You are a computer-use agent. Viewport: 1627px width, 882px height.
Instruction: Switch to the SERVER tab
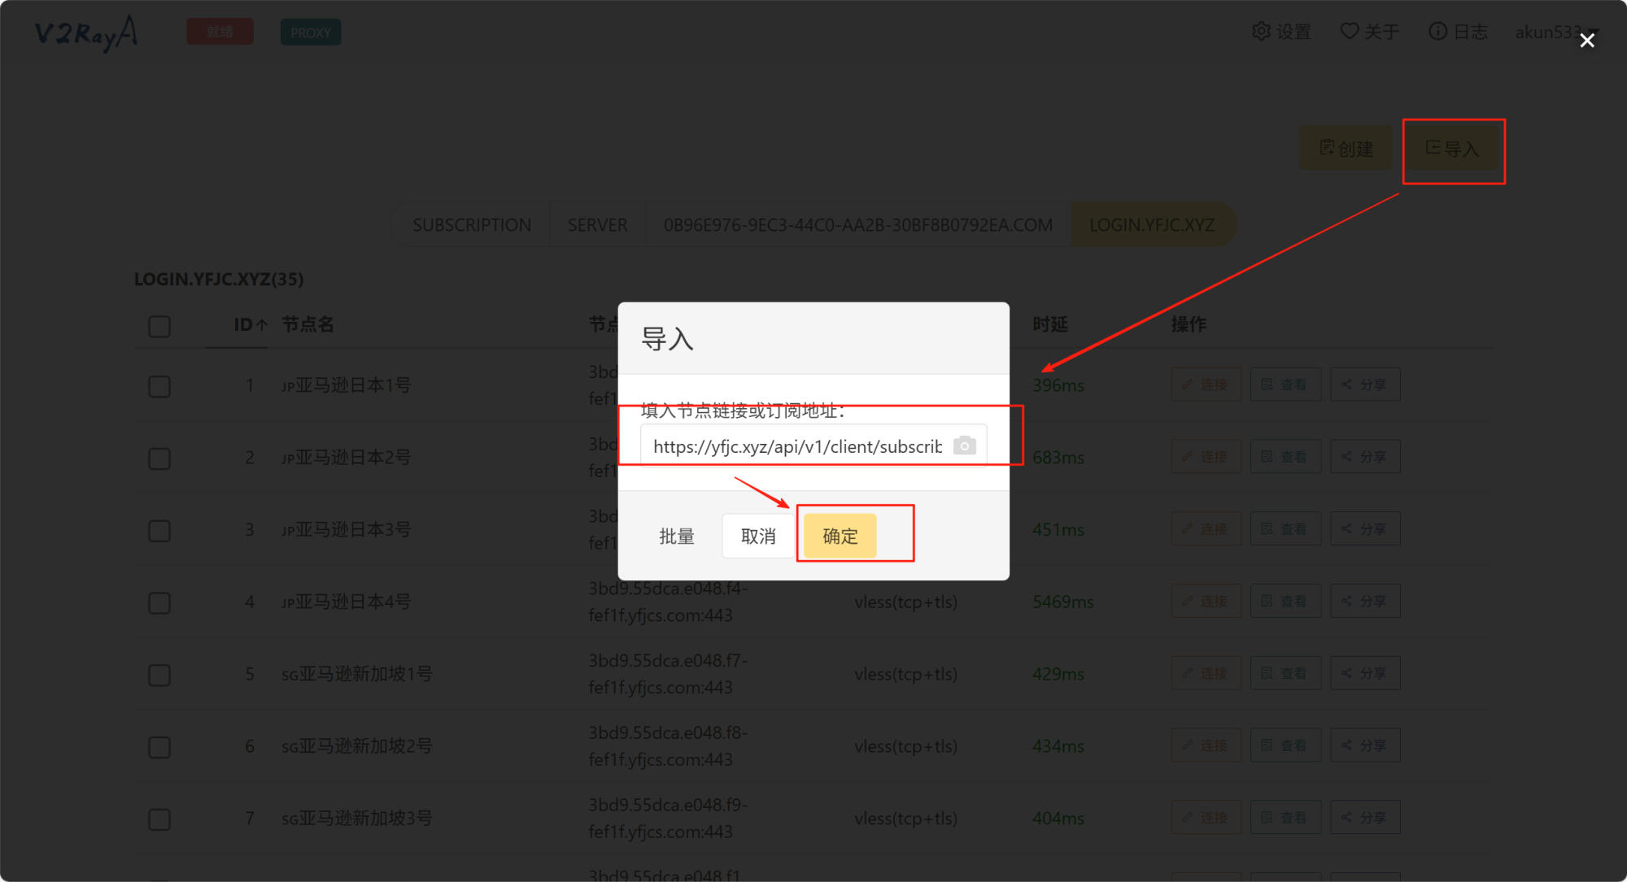coord(597,225)
